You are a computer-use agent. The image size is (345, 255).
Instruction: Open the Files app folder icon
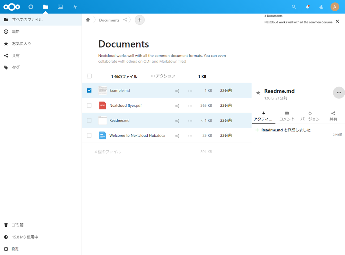46,7
